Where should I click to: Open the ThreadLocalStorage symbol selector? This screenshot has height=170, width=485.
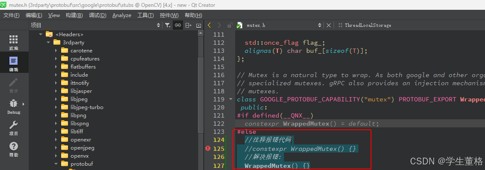368,25
